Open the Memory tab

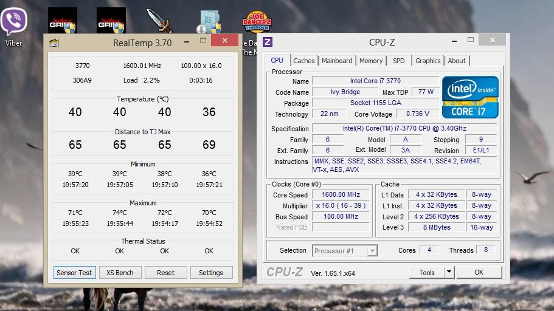click(371, 61)
